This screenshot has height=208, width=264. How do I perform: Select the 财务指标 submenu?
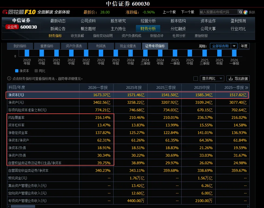tap(55, 36)
